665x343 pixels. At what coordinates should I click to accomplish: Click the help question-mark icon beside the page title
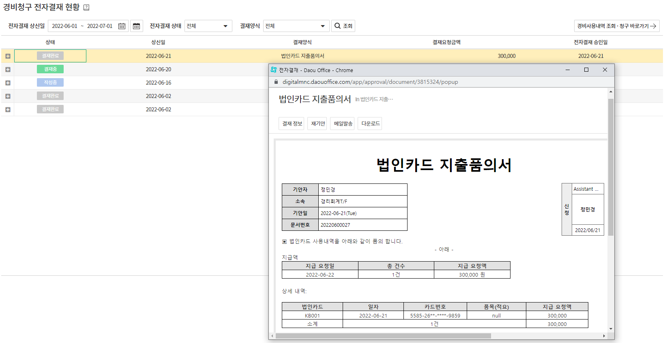click(86, 7)
